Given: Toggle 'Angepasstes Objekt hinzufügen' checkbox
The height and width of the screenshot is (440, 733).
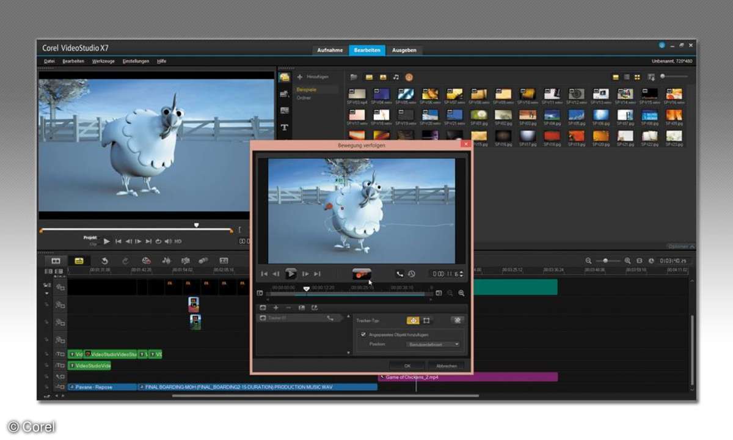Looking at the screenshot, I should [x=363, y=334].
